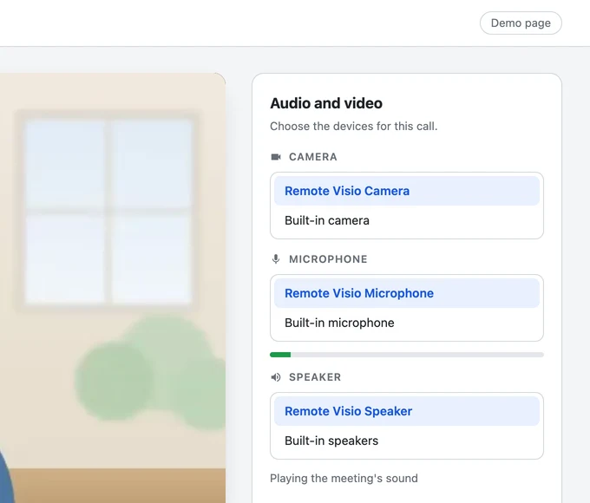Click the SPEAKER section label
The image size is (590, 503).
pos(315,377)
